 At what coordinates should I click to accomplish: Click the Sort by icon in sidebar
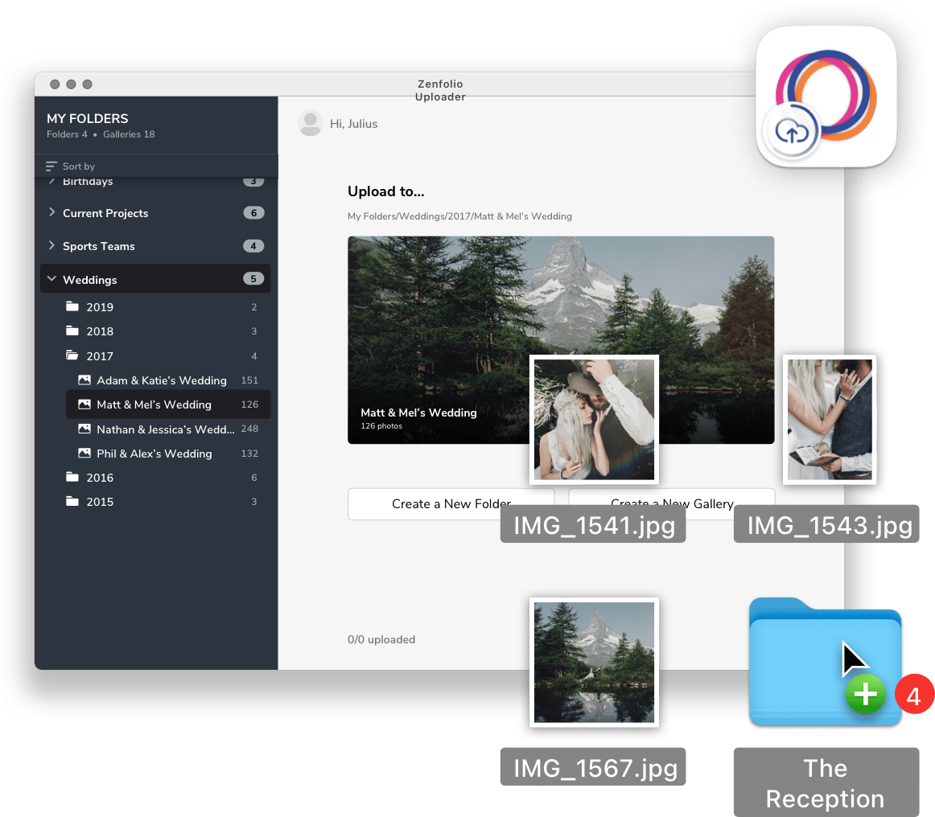[52, 166]
